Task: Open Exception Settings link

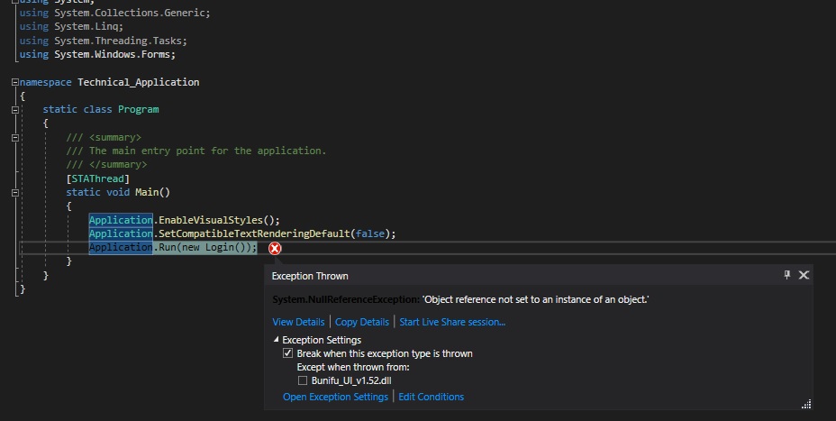Action: 335,397
